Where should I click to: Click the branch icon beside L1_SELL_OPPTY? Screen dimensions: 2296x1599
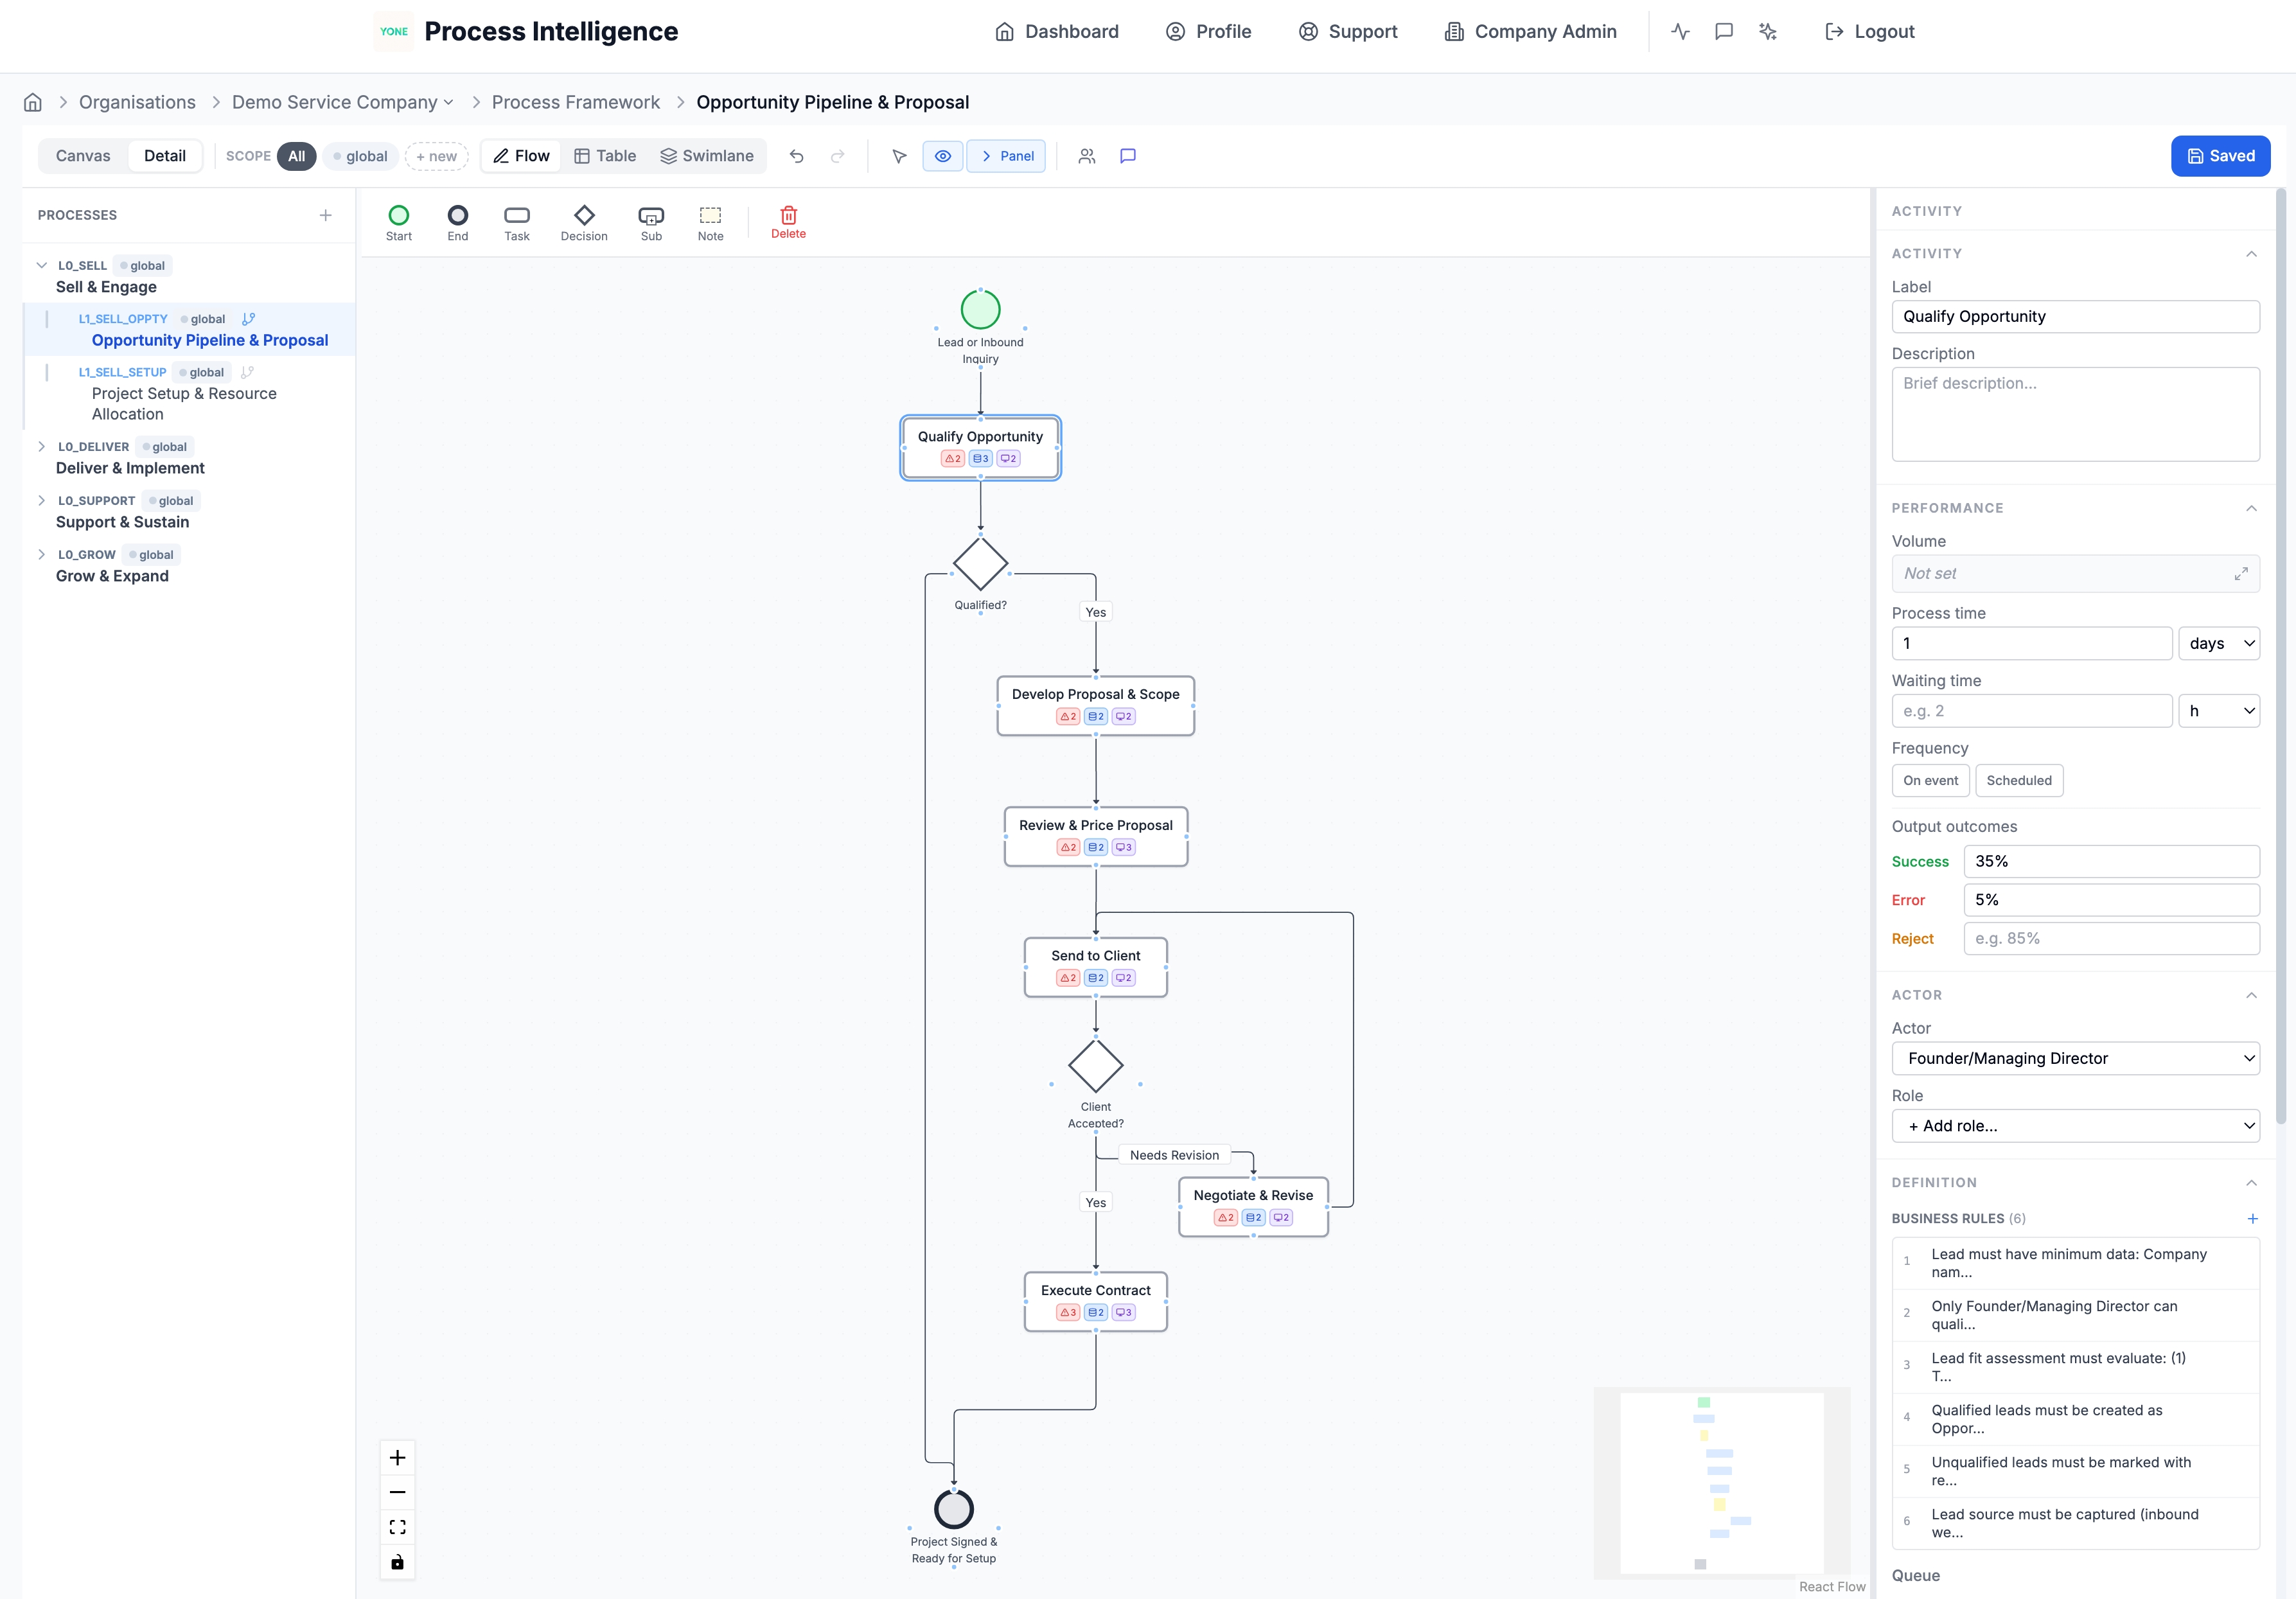click(x=249, y=319)
